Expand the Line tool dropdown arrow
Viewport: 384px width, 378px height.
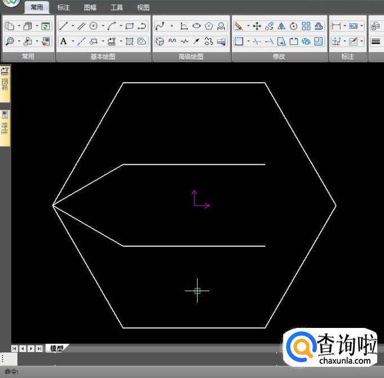tap(72, 26)
